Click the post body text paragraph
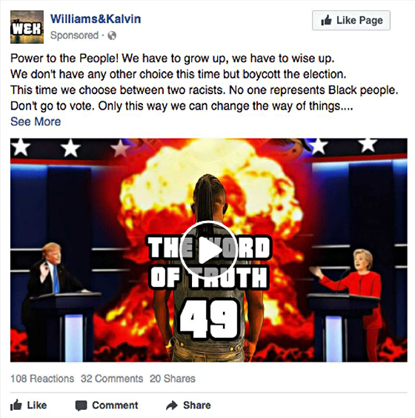Image resolution: width=415 pixels, height=418 pixels. click(205, 82)
